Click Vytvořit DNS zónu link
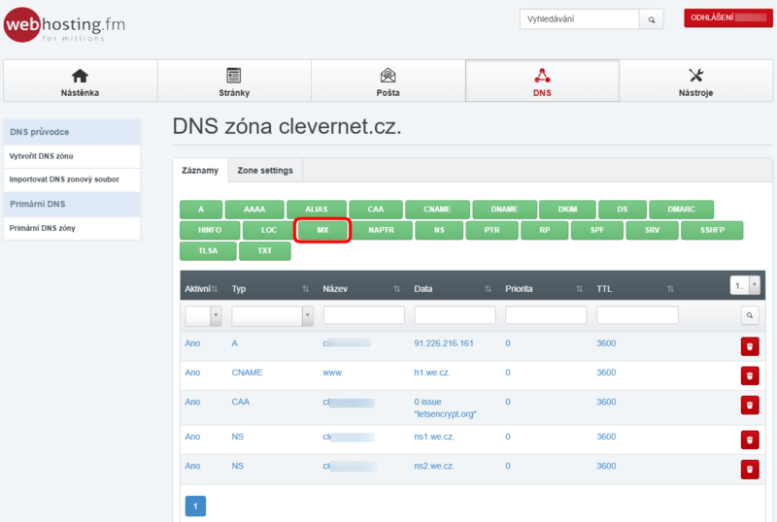Image resolution: width=777 pixels, height=522 pixels. 42,155
